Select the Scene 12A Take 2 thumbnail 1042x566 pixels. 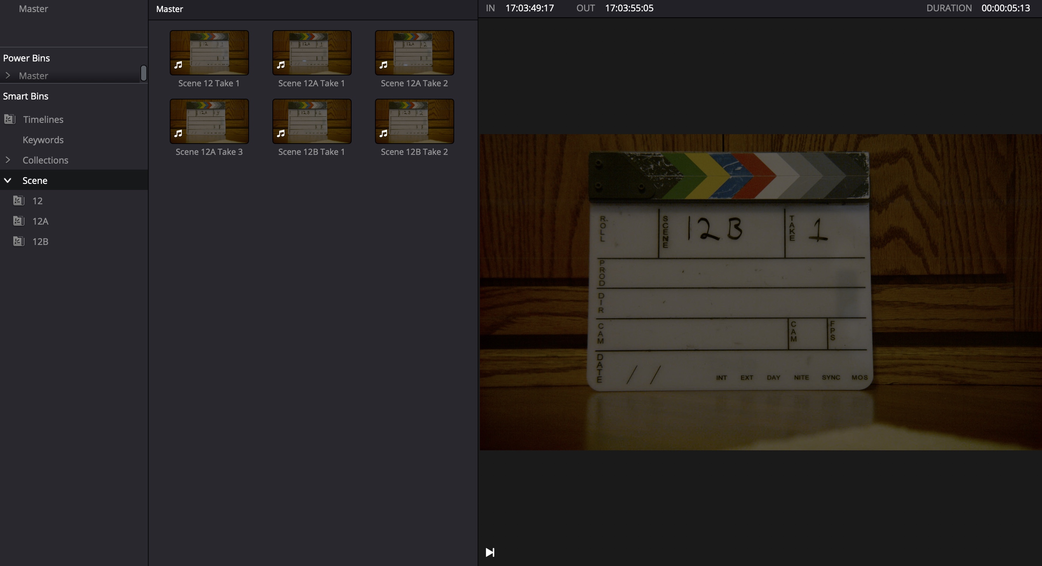point(415,52)
